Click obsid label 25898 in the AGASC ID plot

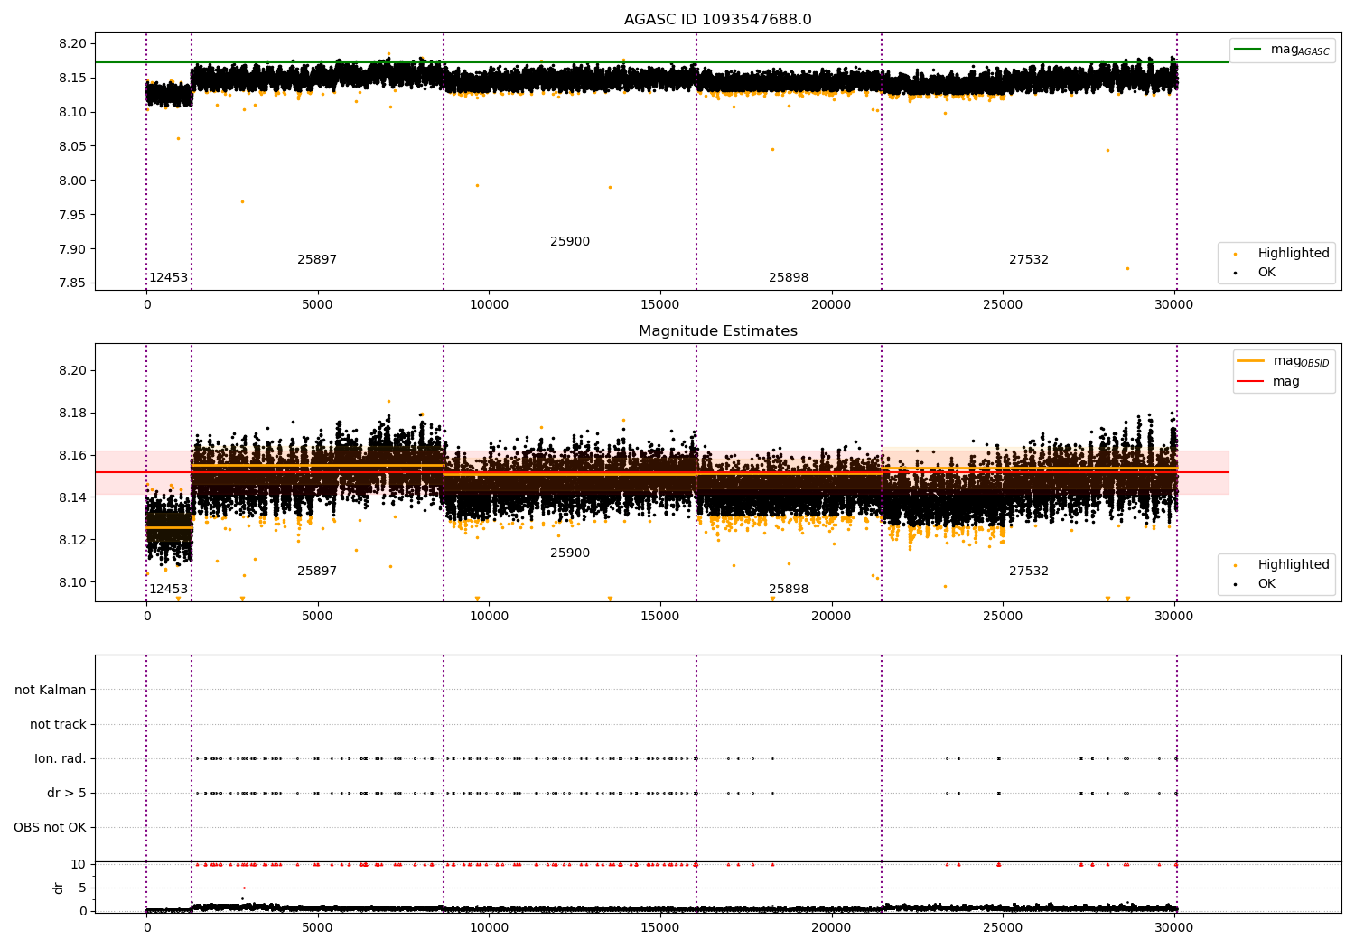[789, 277]
